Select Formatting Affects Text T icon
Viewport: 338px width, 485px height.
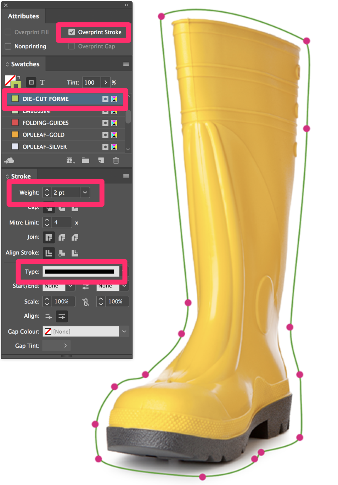point(42,83)
